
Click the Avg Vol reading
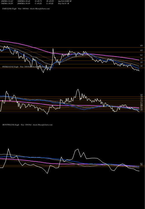coord(65,1)
